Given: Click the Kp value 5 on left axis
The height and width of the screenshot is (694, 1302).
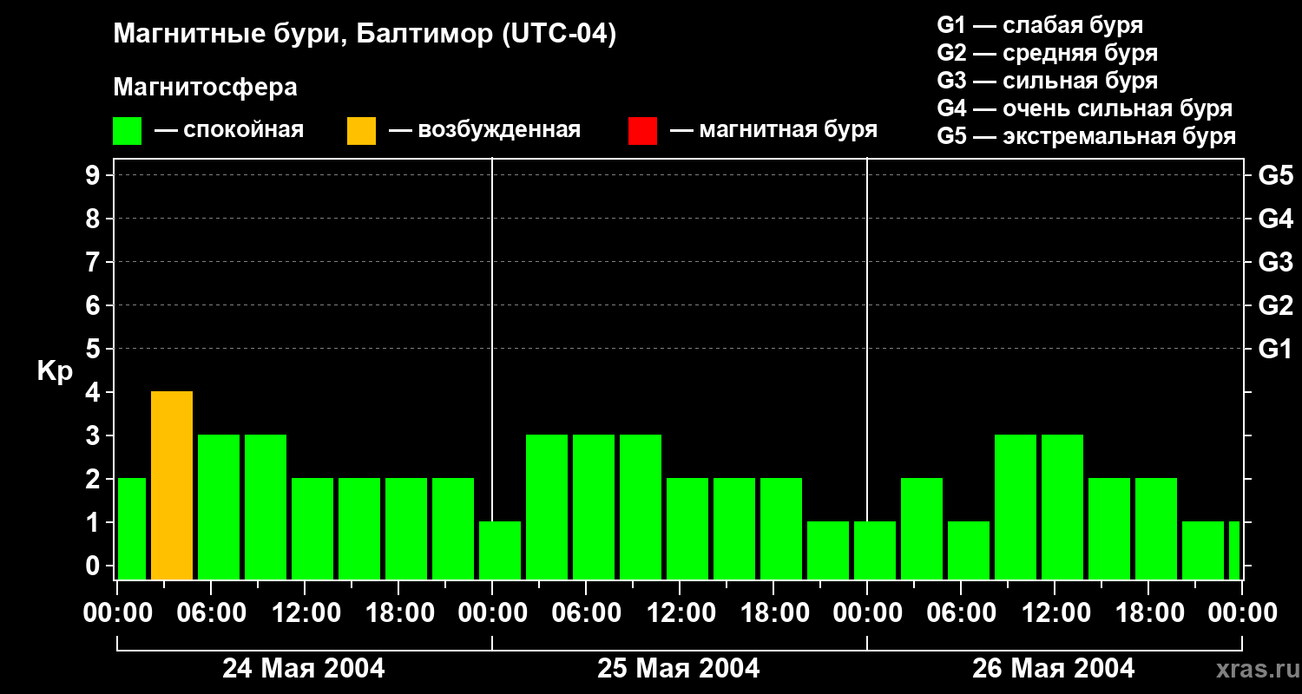Looking at the screenshot, I should [x=94, y=349].
